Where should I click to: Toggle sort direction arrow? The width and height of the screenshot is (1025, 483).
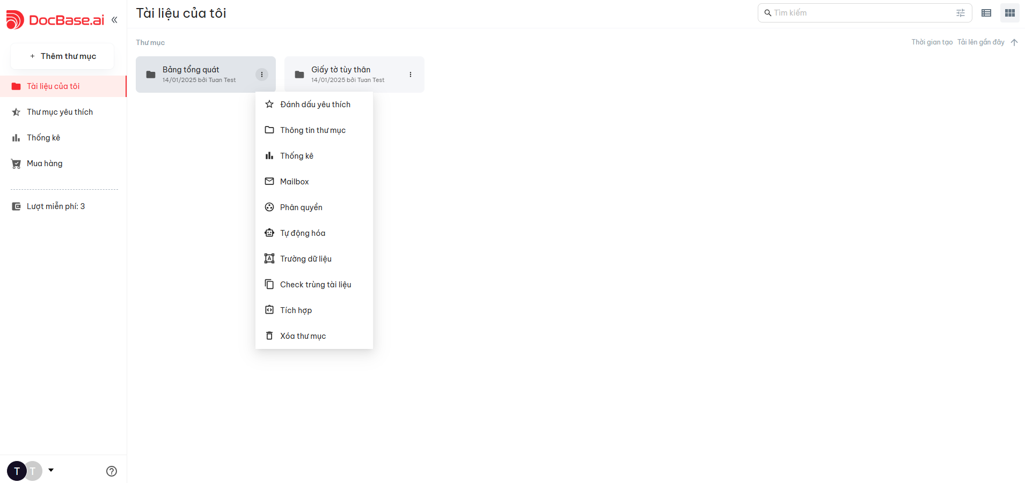pos(1014,42)
